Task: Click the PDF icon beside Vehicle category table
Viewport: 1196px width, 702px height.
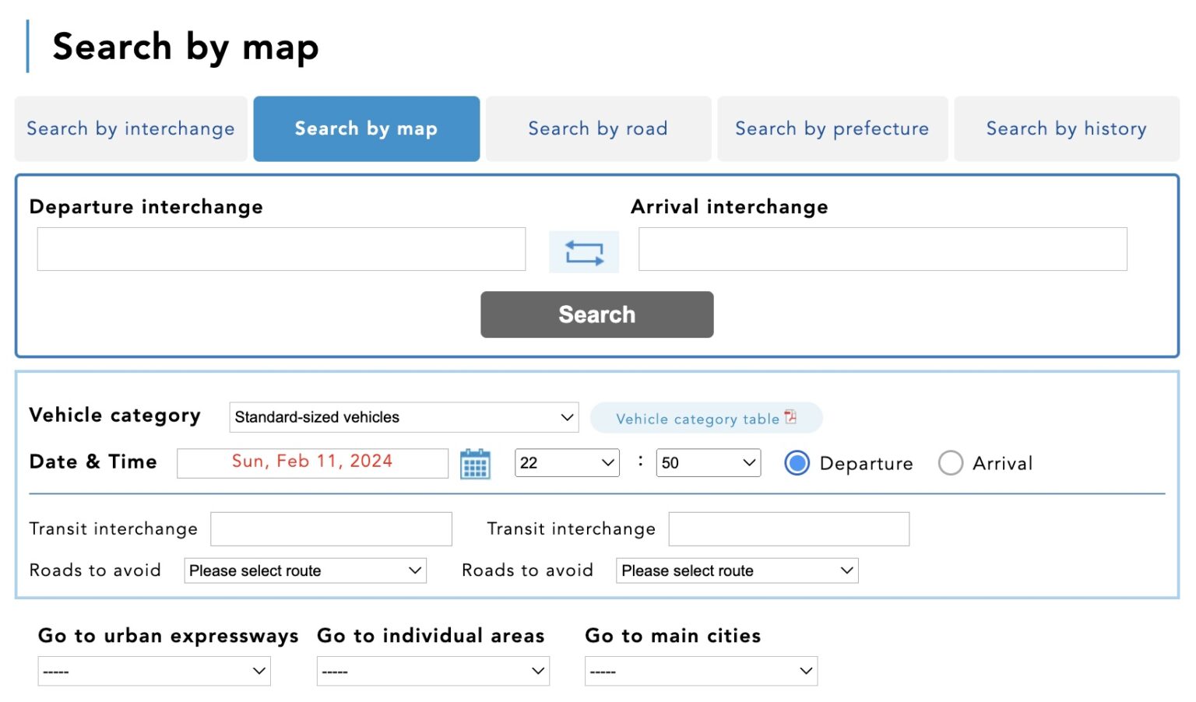Action: [791, 417]
